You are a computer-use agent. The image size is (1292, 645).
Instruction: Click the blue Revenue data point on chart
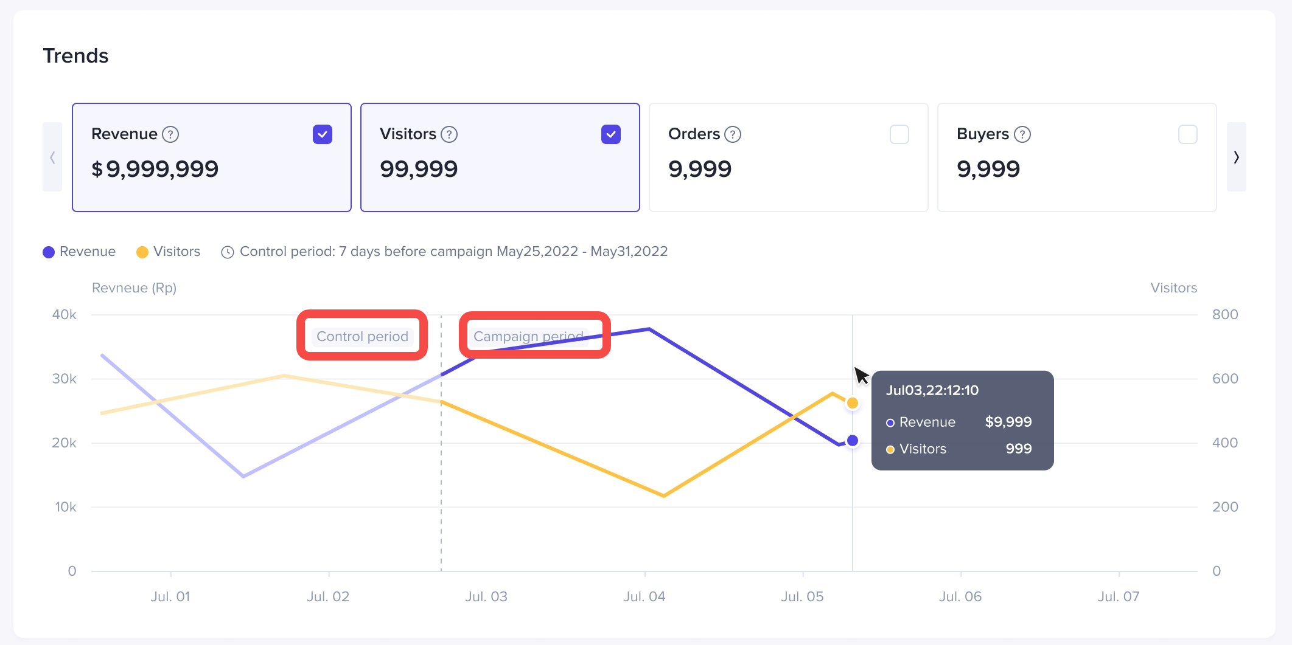(x=853, y=441)
